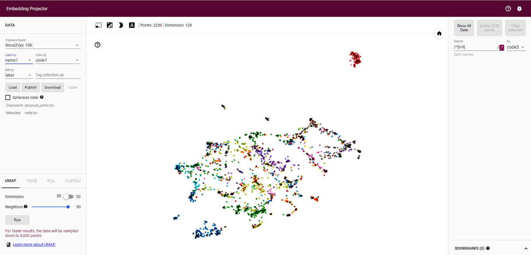Click the Clear selection button
531x255 pixels.
(x=515, y=28)
